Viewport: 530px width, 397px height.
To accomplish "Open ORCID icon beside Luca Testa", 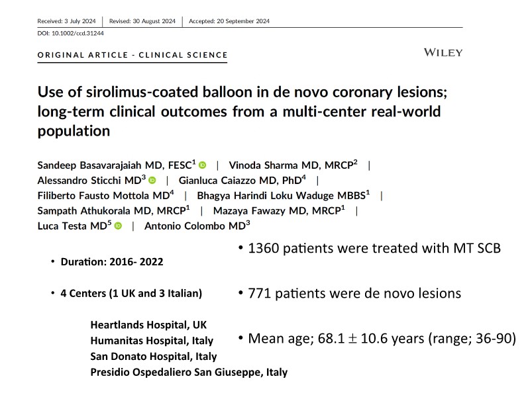I will pyautogui.click(x=119, y=226).
